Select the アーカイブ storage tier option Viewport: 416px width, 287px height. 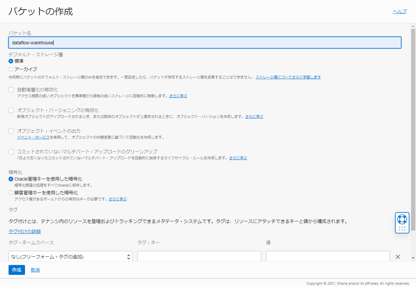coord(11,69)
